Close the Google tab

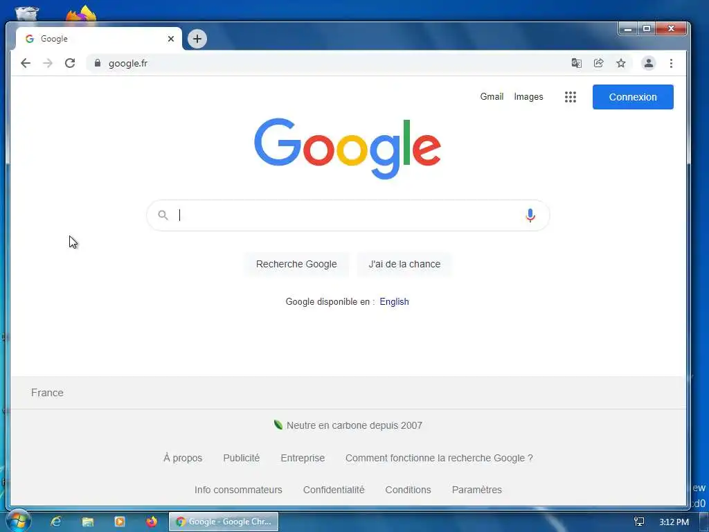pos(171,39)
